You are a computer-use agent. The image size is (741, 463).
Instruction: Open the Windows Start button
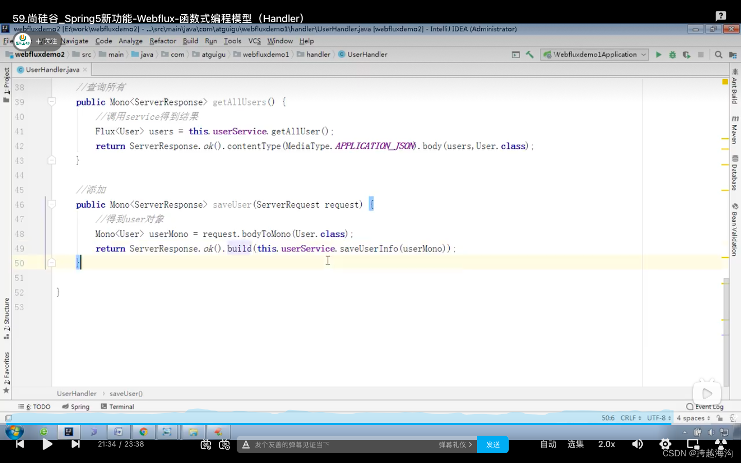point(14,432)
